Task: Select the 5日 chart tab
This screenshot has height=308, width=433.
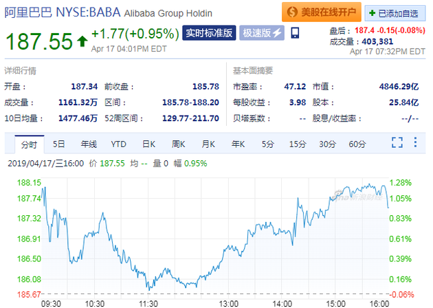Action: click(58, 144)
